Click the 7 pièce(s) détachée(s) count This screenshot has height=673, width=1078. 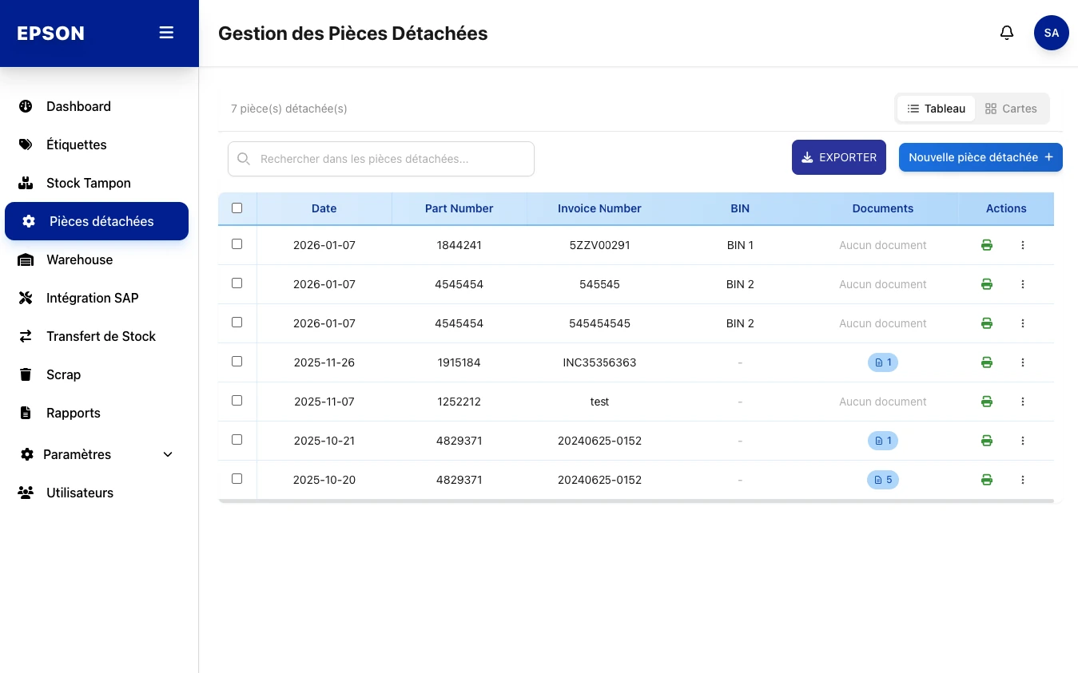pyautogui.click(x=289, y=109)
